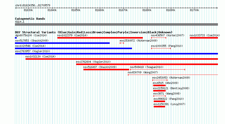Click the 81650k ruler tick label
225x124 pixels.
[x=76, y=10]
